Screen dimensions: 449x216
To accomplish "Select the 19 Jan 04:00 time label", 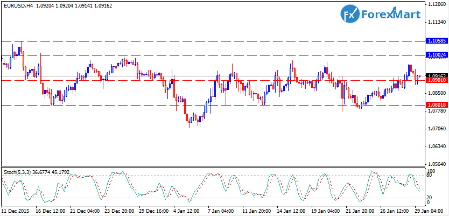I will tap(325, 211).
